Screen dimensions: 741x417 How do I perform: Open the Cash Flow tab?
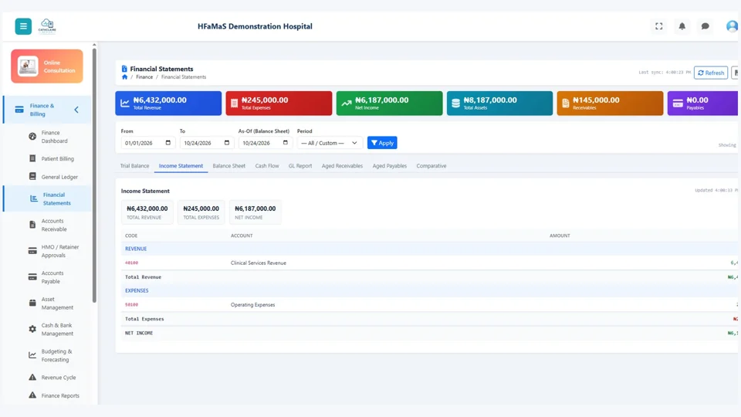coord(267,166)
